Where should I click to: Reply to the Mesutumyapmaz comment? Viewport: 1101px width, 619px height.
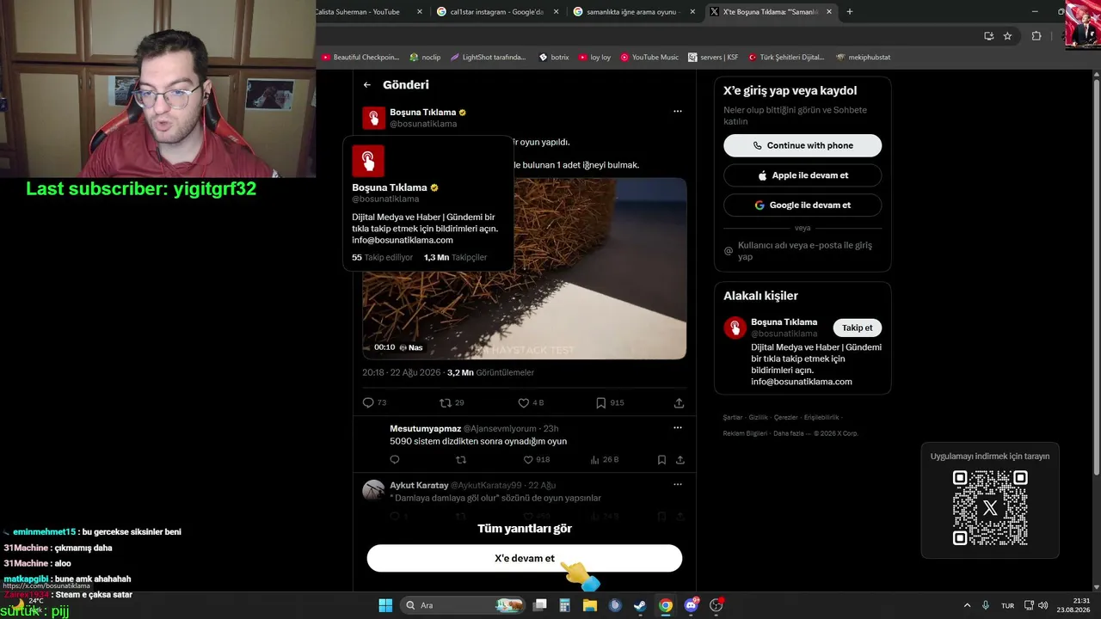(395, 460)
